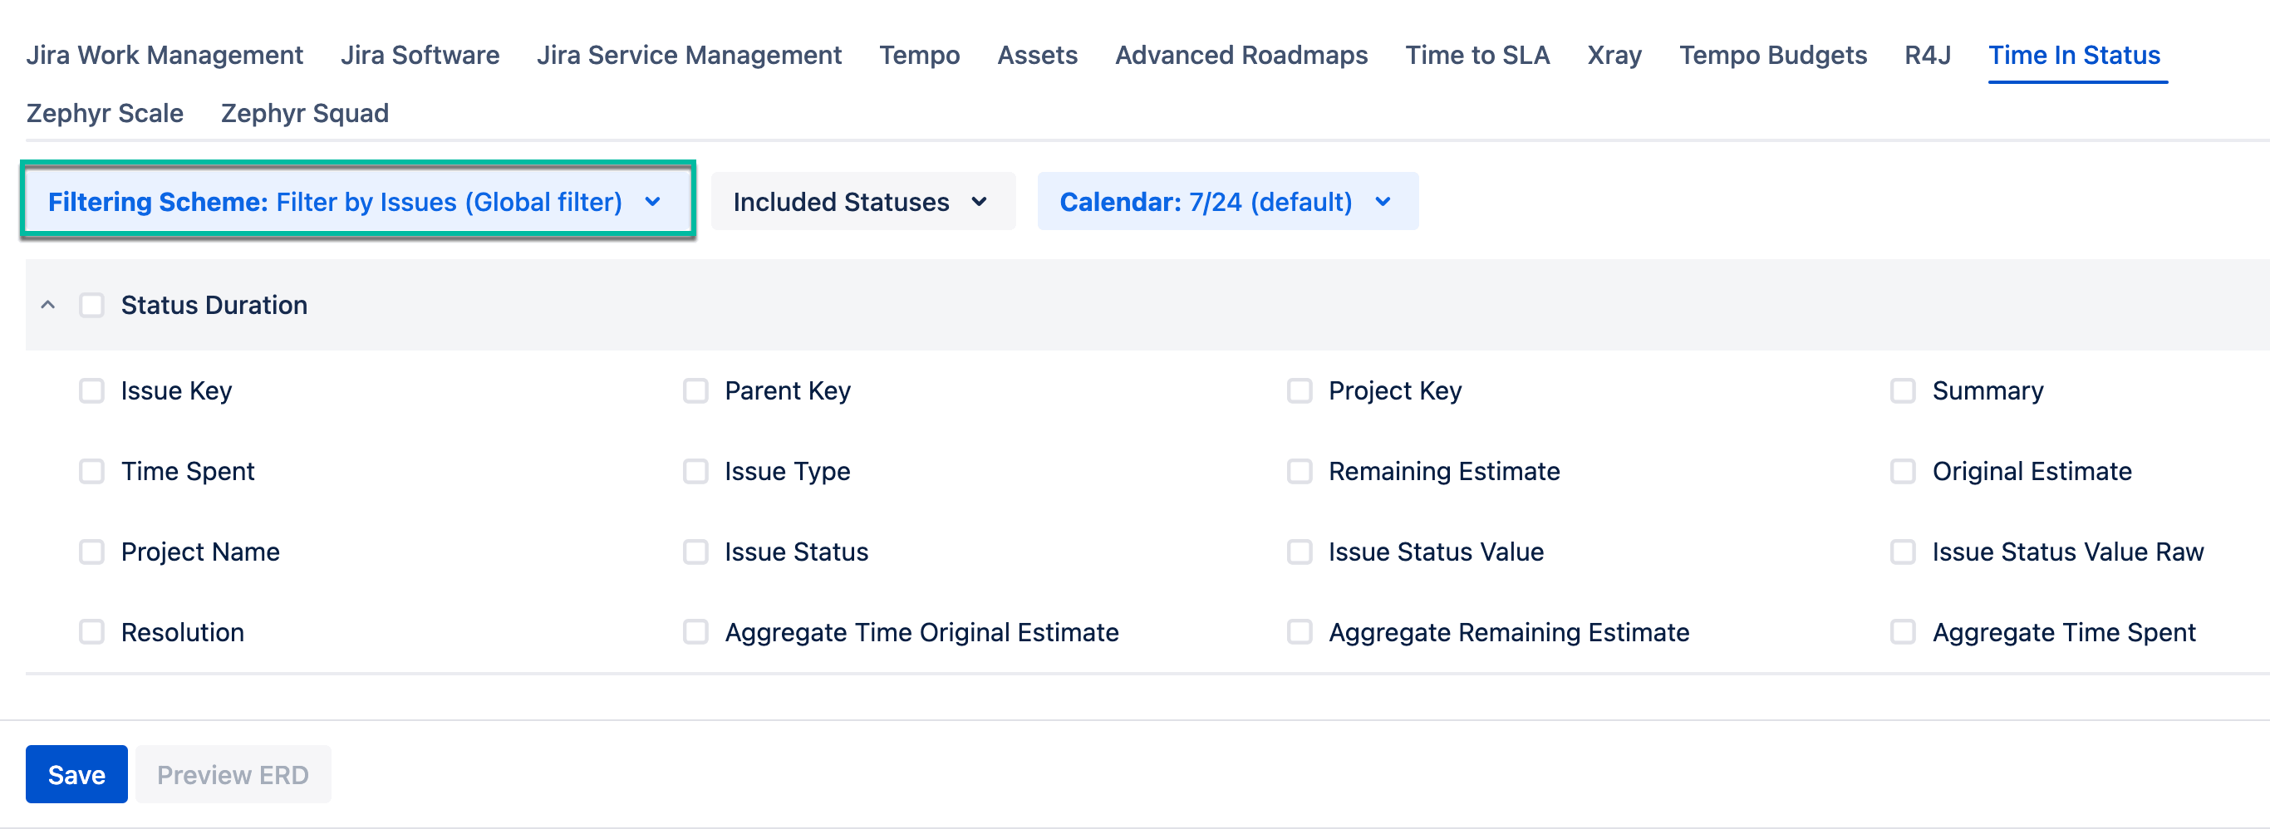Tick the Parent Key checkbox
The image size is (2270, 829).
pos(695,390)
